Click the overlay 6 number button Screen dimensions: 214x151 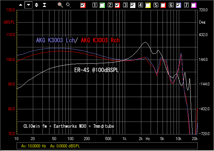[x=171, y=5]
